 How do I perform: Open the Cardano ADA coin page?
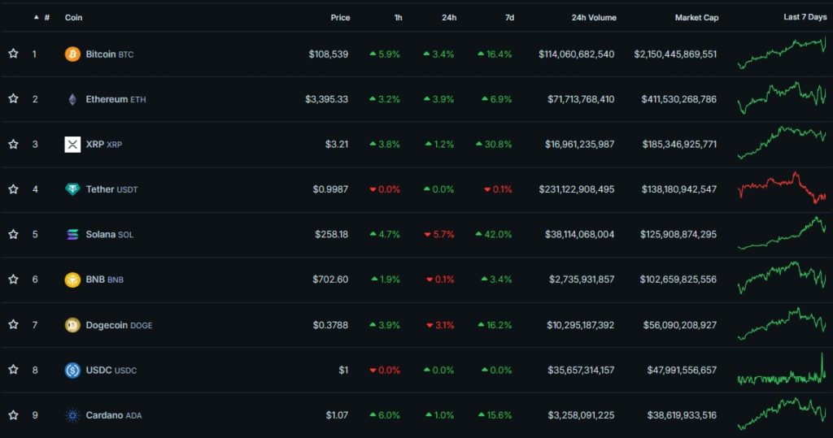click(x=114, y=415)
